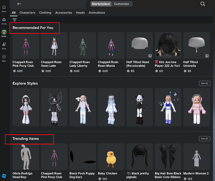This screenshot has width=215, height=181.
Task: Open the More sidebar menu
Action: click(x=4, y=58)
